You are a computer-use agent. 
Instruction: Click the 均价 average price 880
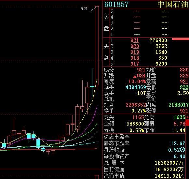[184, 70]
